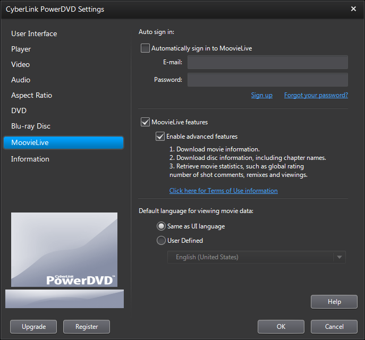Toggle Enable advanced features checkbox
Screen dimensions: 365x340
pos(160,137)
